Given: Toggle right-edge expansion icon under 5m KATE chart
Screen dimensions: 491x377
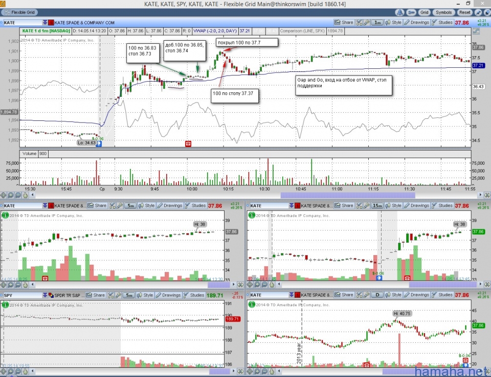Looking at the screenshot, I should coord(240,285).
